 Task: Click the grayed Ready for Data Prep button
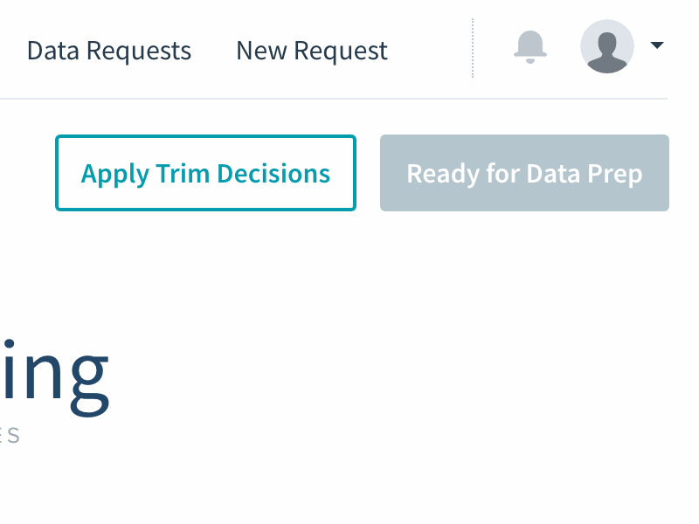tap(524, 173)
